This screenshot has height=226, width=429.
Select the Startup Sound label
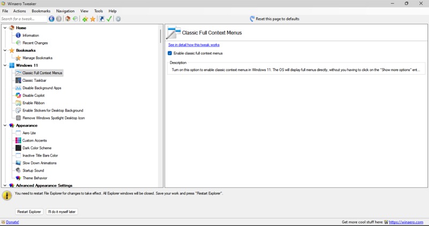click(x=33, y=170)
